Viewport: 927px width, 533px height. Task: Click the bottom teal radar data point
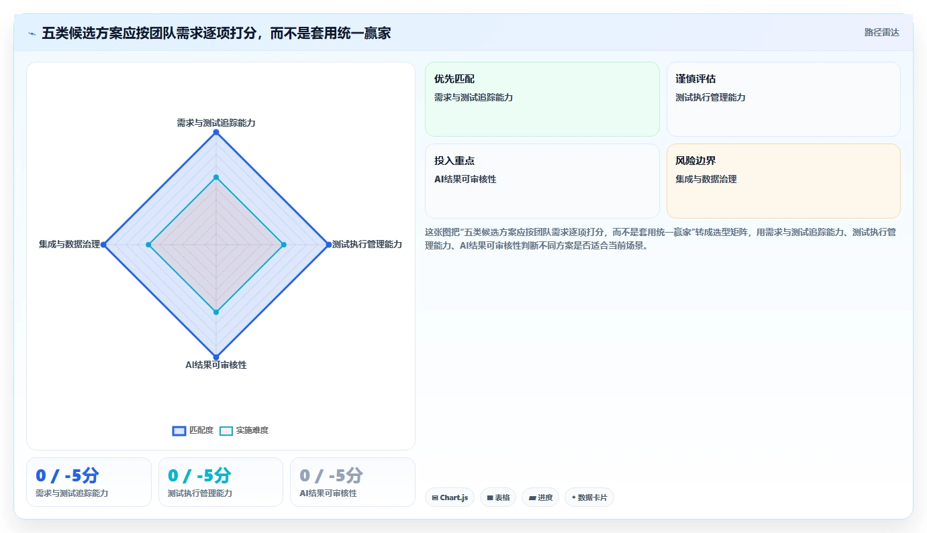click(x=216, y=312)
